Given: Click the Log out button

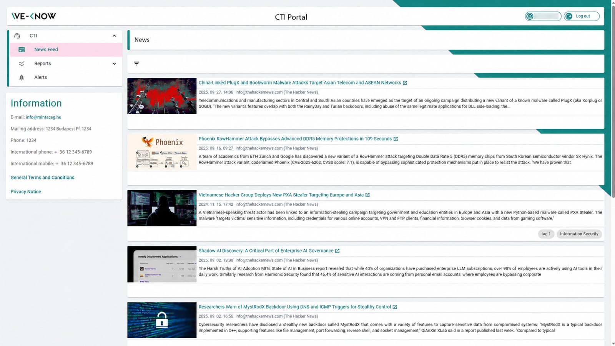Looking at the screenshot, I should pos(582,16).
